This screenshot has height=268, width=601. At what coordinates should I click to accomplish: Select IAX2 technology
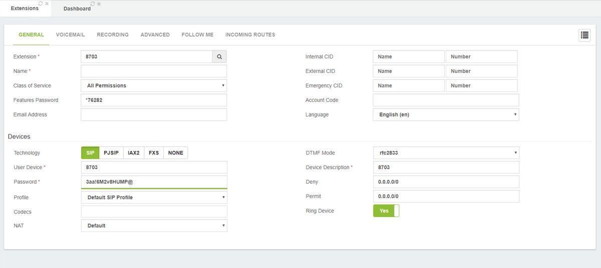(x=134, y=153)
